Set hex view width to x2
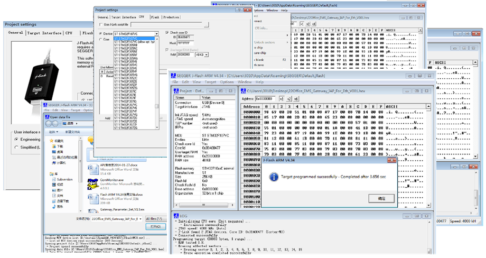 [x=289, y=99]
